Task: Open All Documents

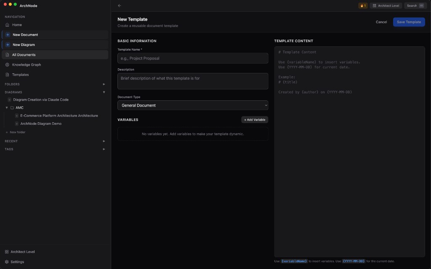Action: tap(55, 55)
